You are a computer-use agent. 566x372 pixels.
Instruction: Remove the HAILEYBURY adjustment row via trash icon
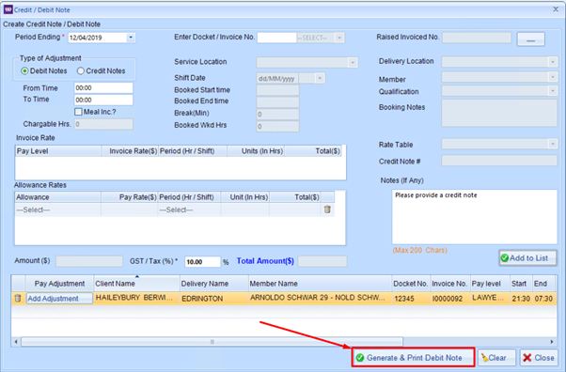(18, 298)
